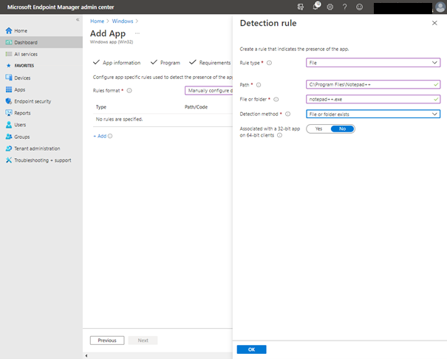Image resolution: width=447 pixels, height=359 pixels.
Task: Click 'No rules are specified.' text
Action: pos(119,119)
